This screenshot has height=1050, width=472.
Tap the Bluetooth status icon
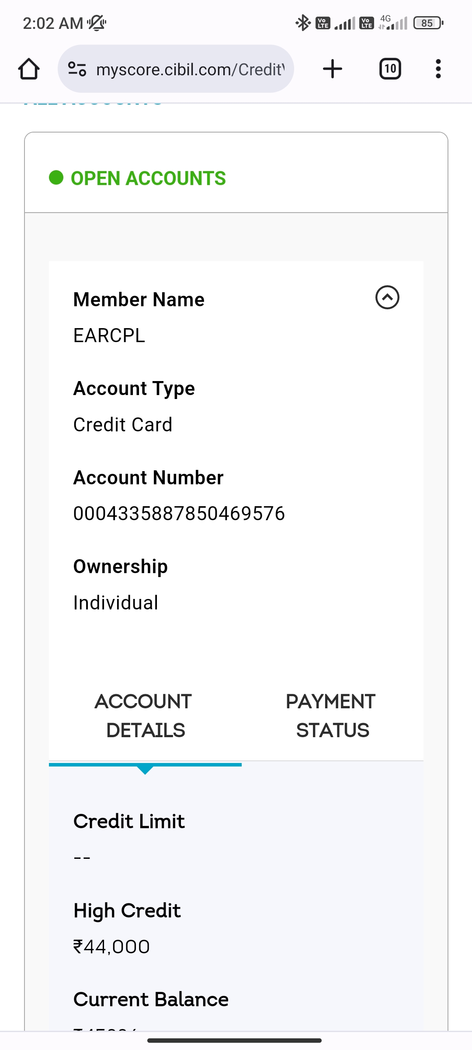pyautogui.click(x=302, y=23)
